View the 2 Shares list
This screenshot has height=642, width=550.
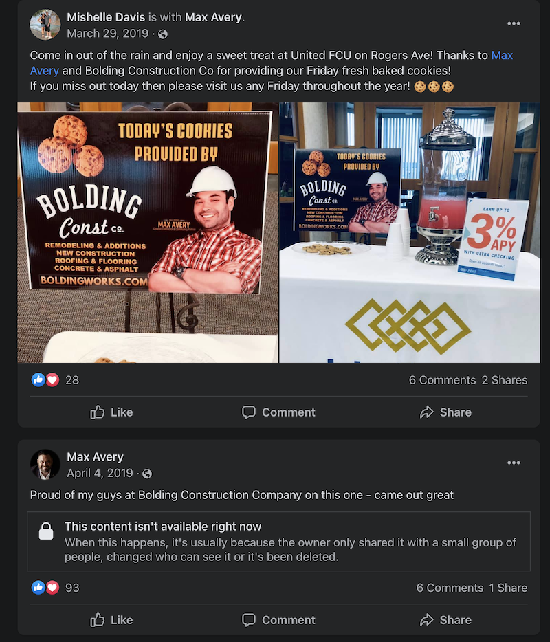[x=504, y=380]
